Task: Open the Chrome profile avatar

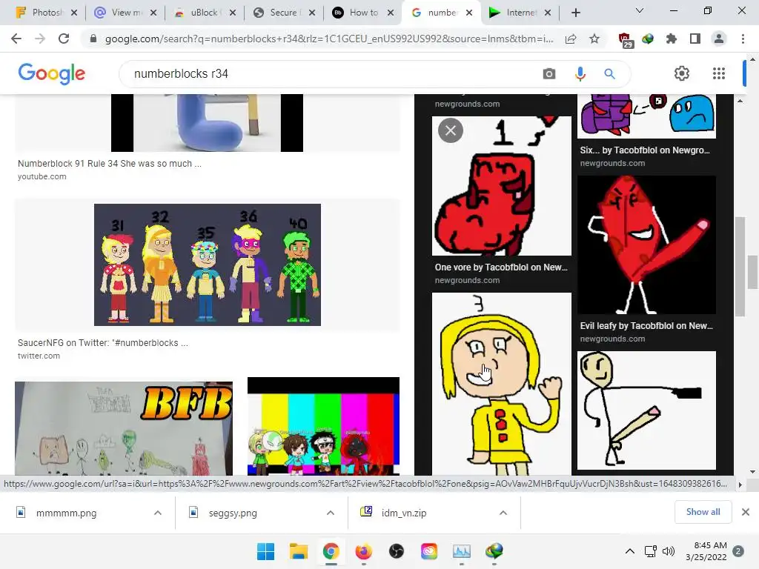Action: pos(719,39)
